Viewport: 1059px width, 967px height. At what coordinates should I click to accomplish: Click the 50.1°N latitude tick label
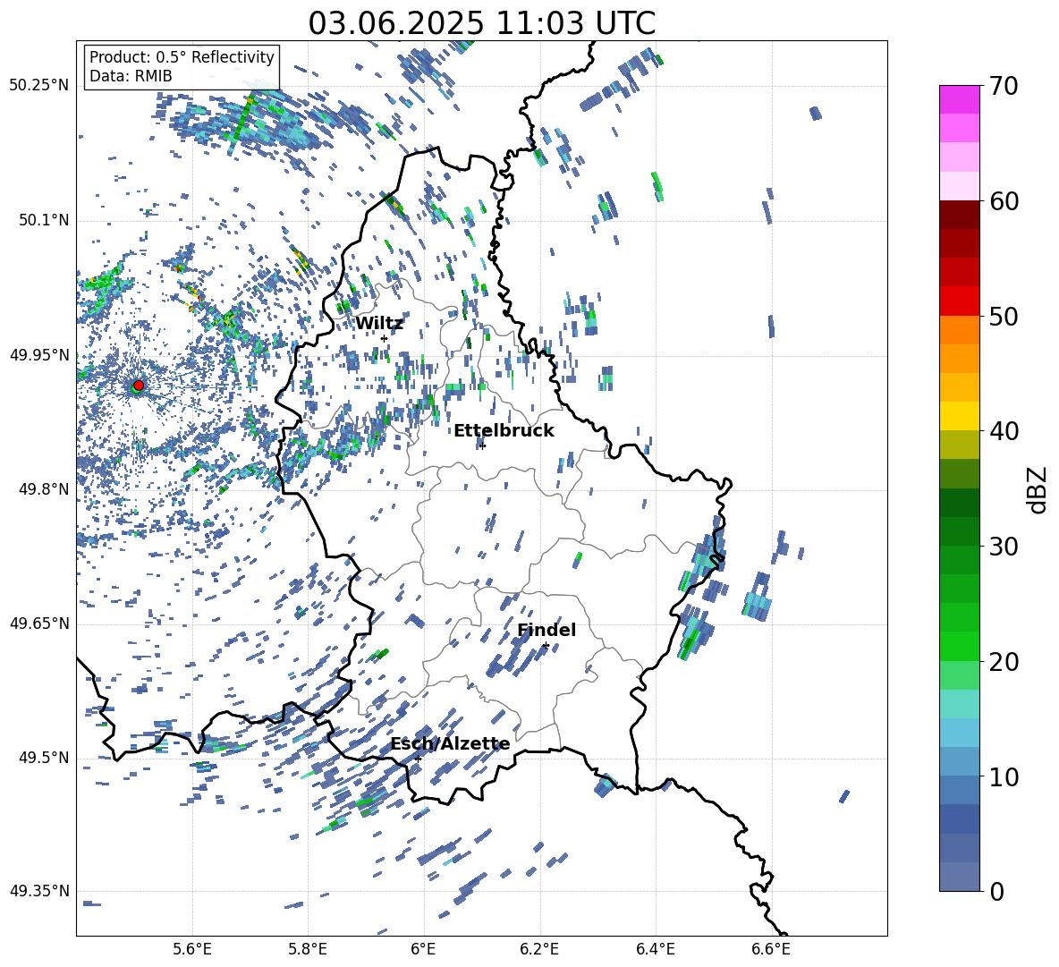pos(43,220)
